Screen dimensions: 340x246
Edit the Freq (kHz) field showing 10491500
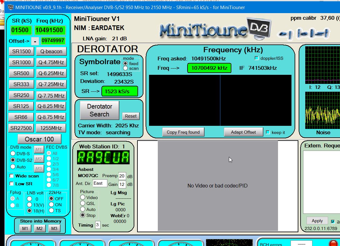[50, 30]
